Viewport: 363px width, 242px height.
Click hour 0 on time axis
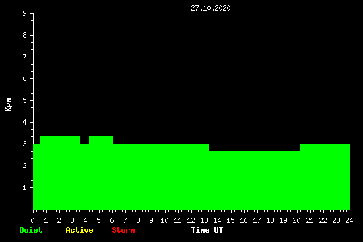[32, 220]
